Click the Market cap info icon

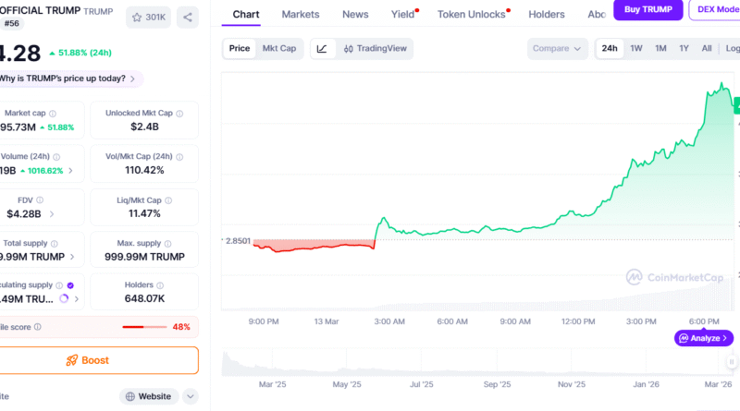[x=53, y=113]
